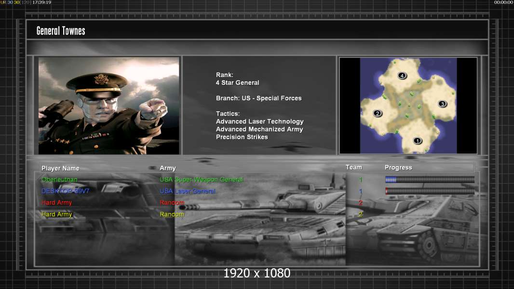
Task: Click the Branch: US - Special Forces text
Action: (x=258, y=98)
